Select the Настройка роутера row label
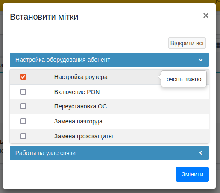The image size is (220, 193). pos(81,77)
